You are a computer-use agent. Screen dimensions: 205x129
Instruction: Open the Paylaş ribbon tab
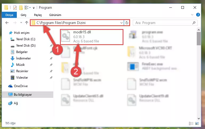(x=38, y=15)
